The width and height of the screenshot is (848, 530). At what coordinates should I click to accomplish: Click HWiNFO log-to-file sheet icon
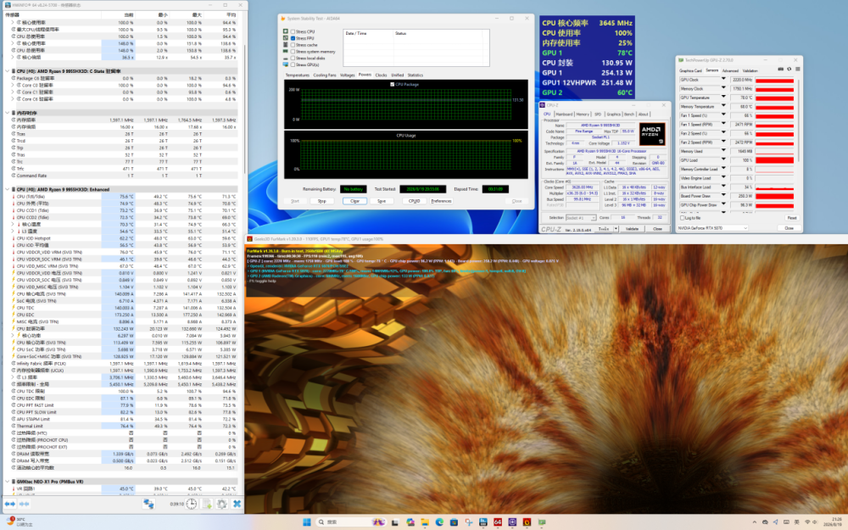click(x=207, y=504)
